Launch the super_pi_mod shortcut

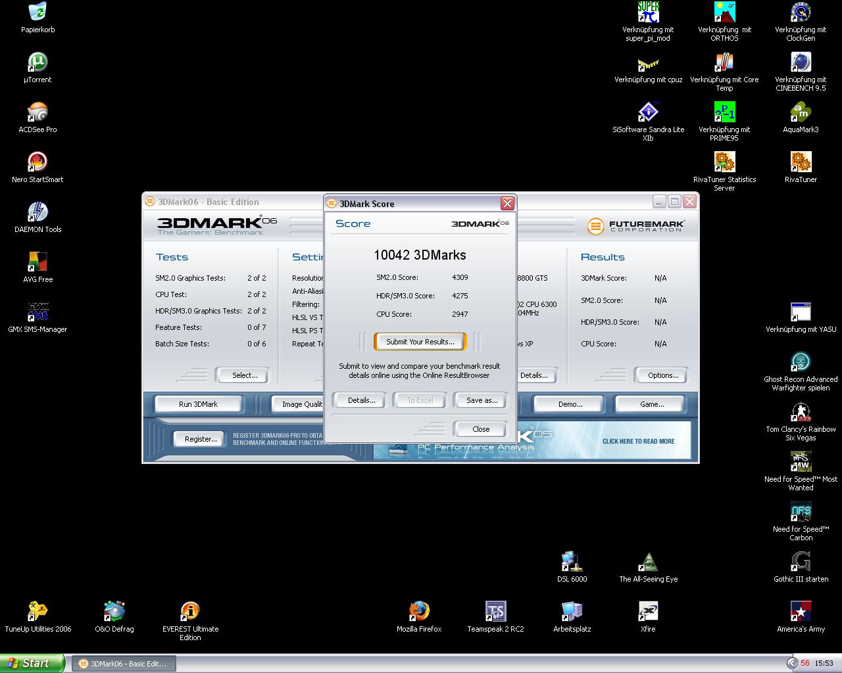[648, 12]
